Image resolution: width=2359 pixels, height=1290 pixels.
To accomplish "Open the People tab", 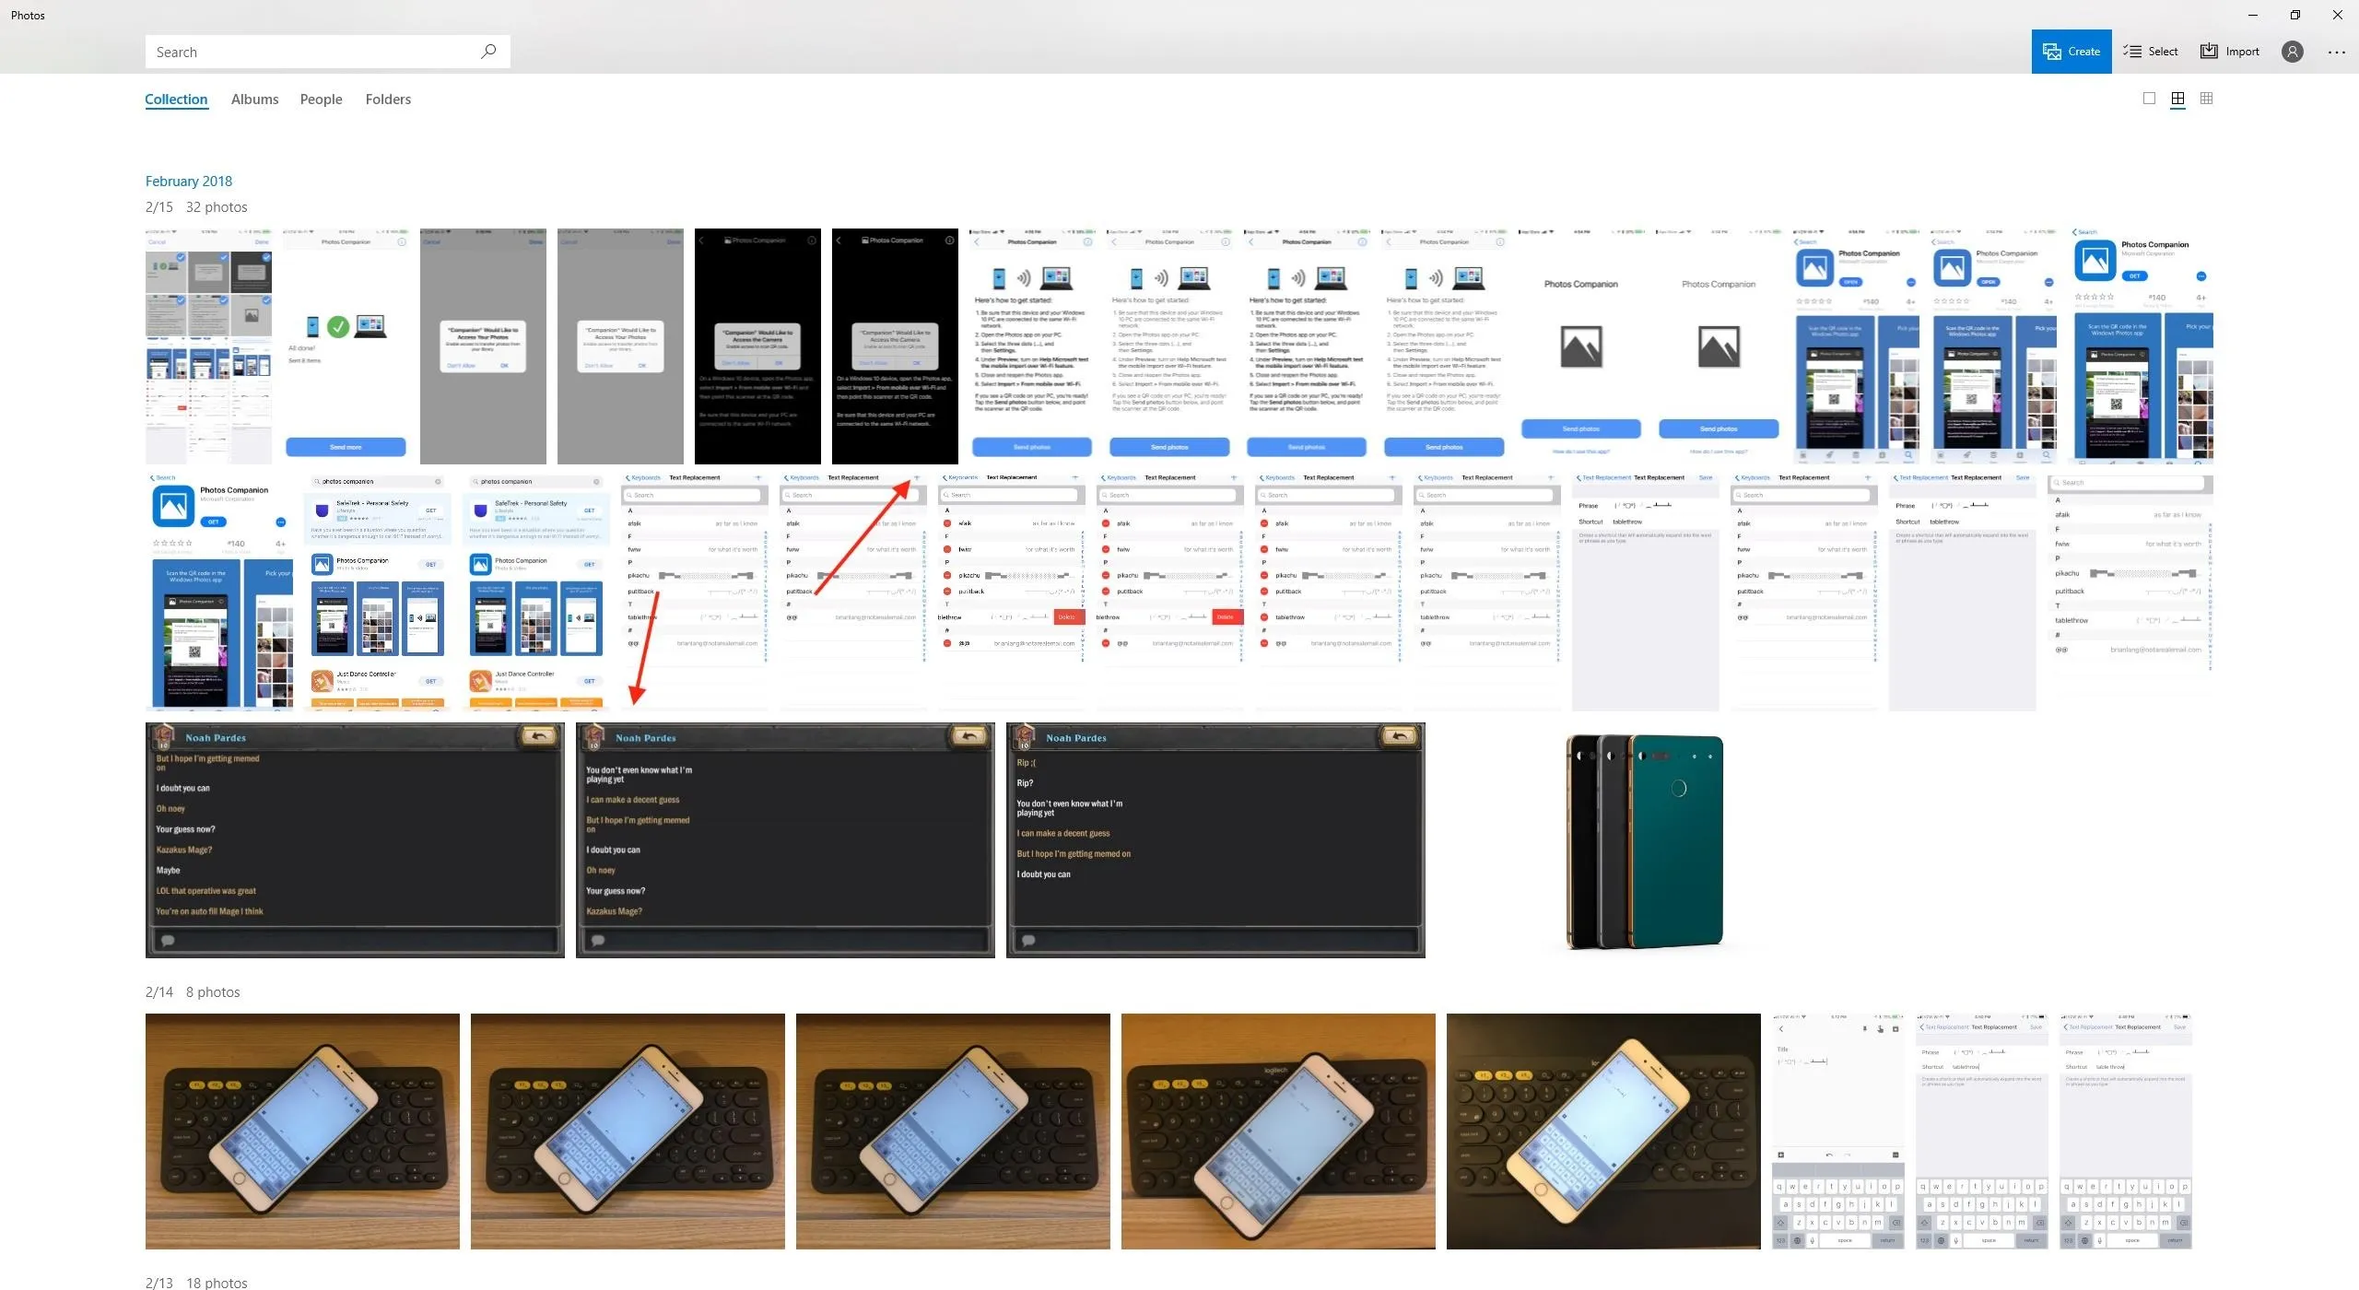I will tap(321, 100).
